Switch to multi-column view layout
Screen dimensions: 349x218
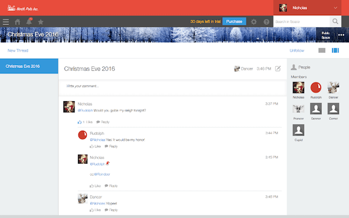pos(335,51)
